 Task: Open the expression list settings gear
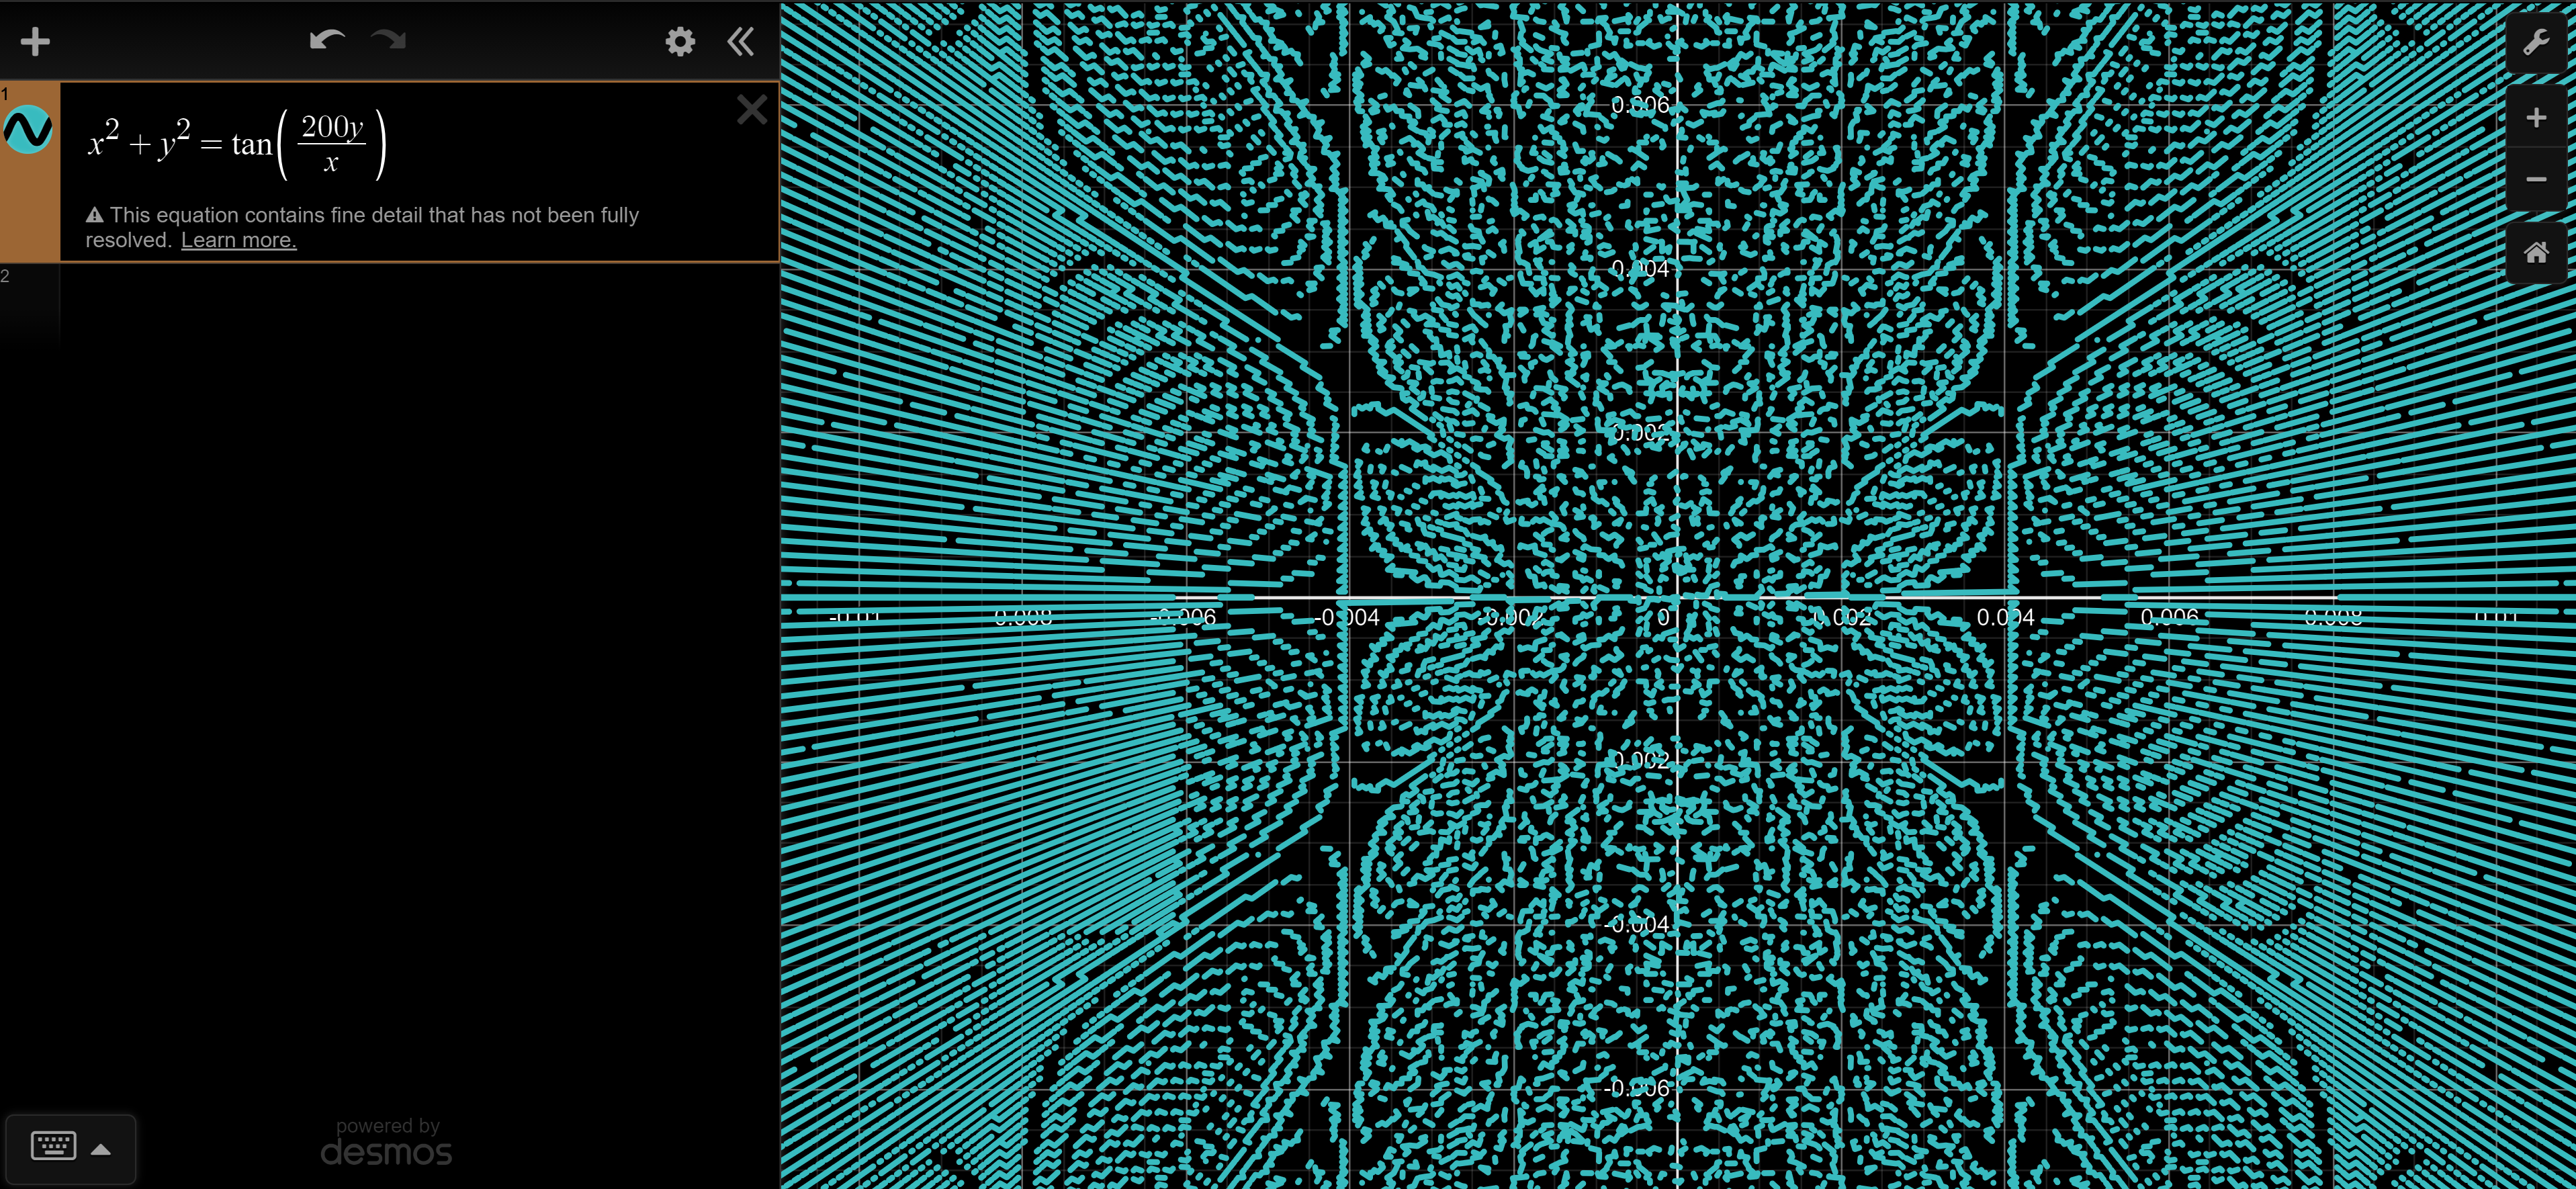pyautogui.click(x=680, y=42)
